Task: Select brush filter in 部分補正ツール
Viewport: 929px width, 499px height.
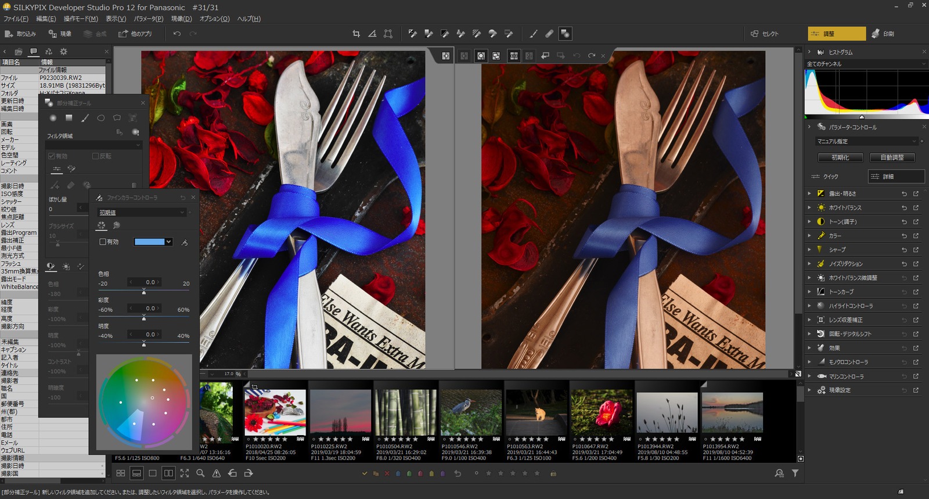Action: [85, 118]
